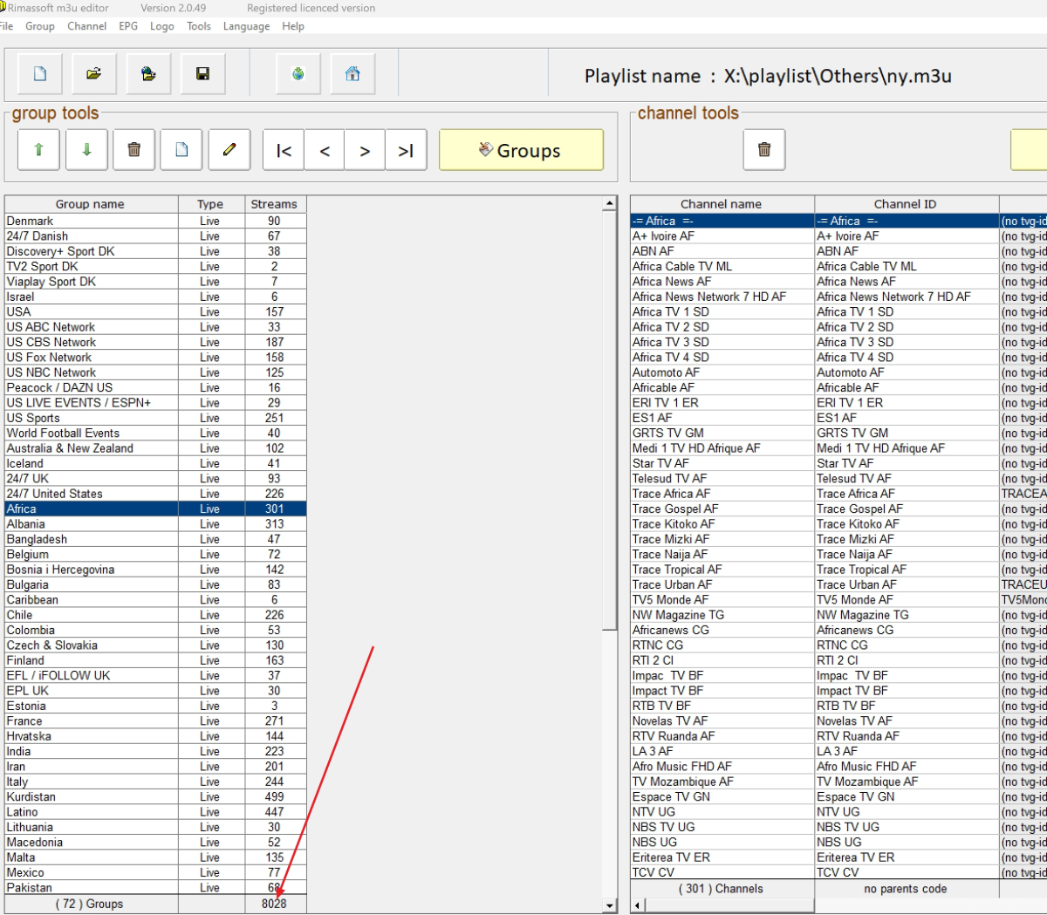Open the EPG menu
This screenshot has height=915, width=1047.
click(x=128, y=26)
